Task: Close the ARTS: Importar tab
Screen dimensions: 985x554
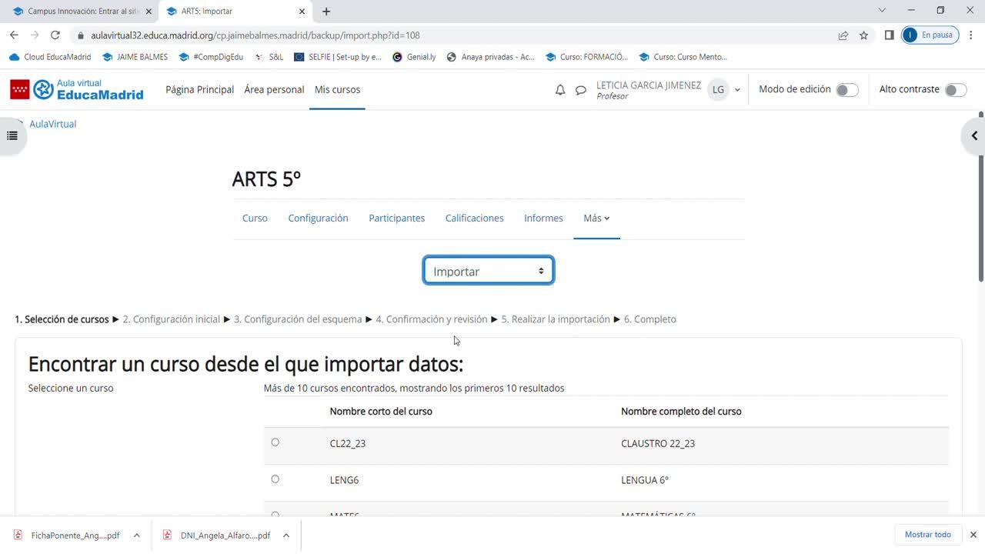Action: (x=302, y=12)
